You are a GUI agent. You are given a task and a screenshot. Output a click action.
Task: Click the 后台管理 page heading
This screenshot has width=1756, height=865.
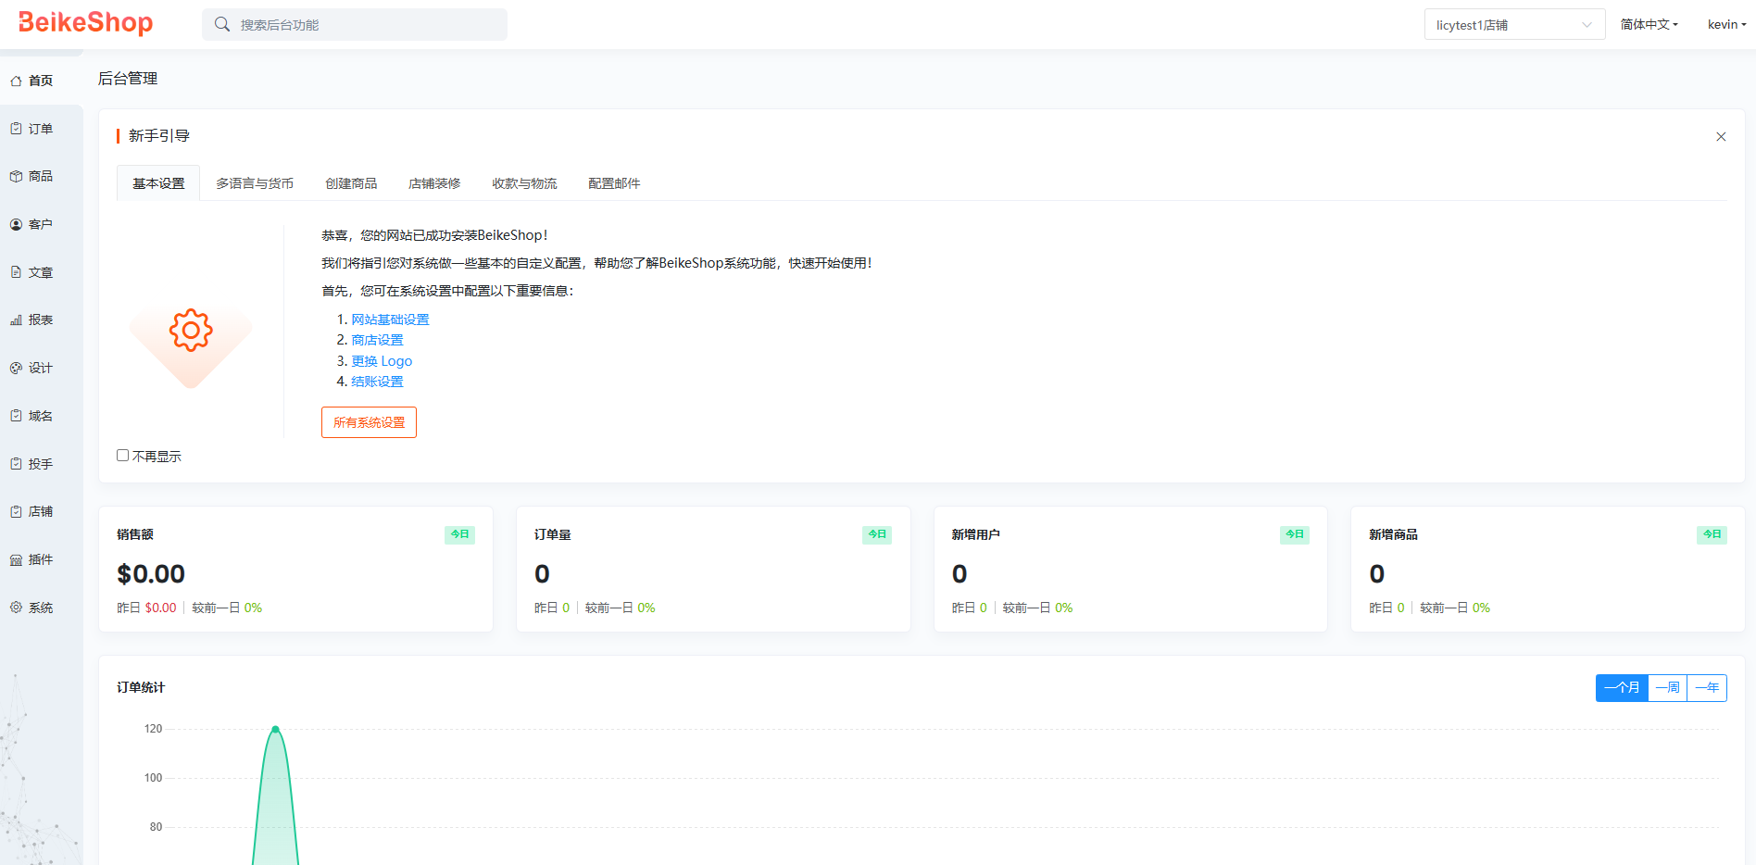pyautogui.click(x=128, y=79)
